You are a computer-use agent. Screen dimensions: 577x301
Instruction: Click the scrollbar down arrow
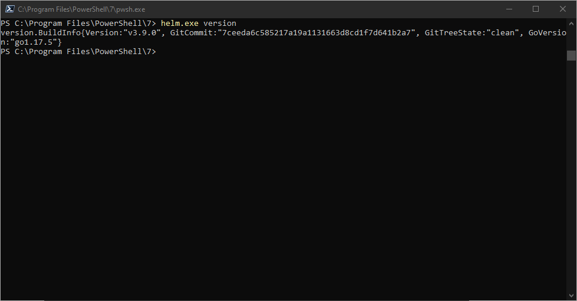coord(571,296)
